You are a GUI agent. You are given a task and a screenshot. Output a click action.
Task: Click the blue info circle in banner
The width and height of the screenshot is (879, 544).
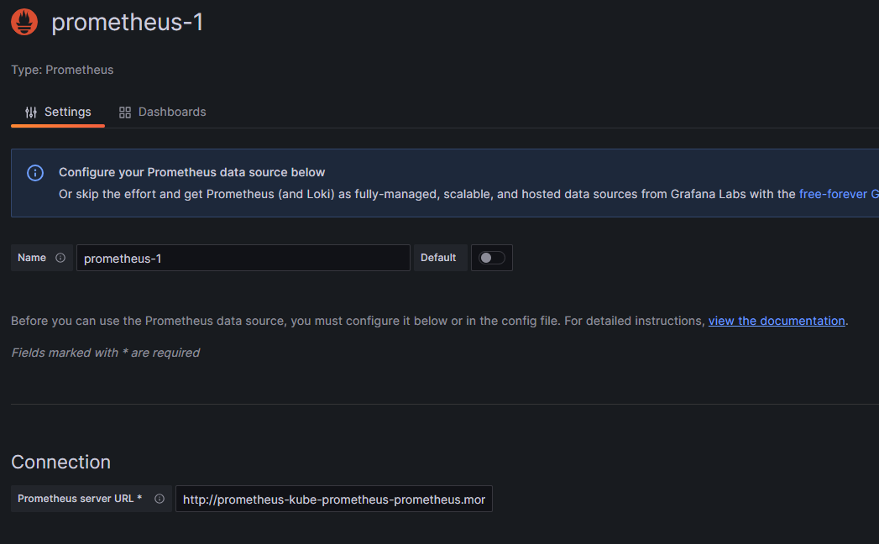click(35, 173)
